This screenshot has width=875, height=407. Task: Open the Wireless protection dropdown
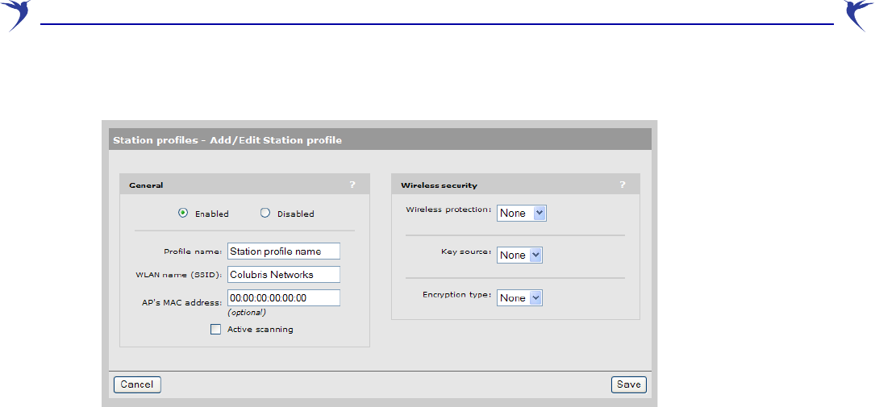click(521, 213)
